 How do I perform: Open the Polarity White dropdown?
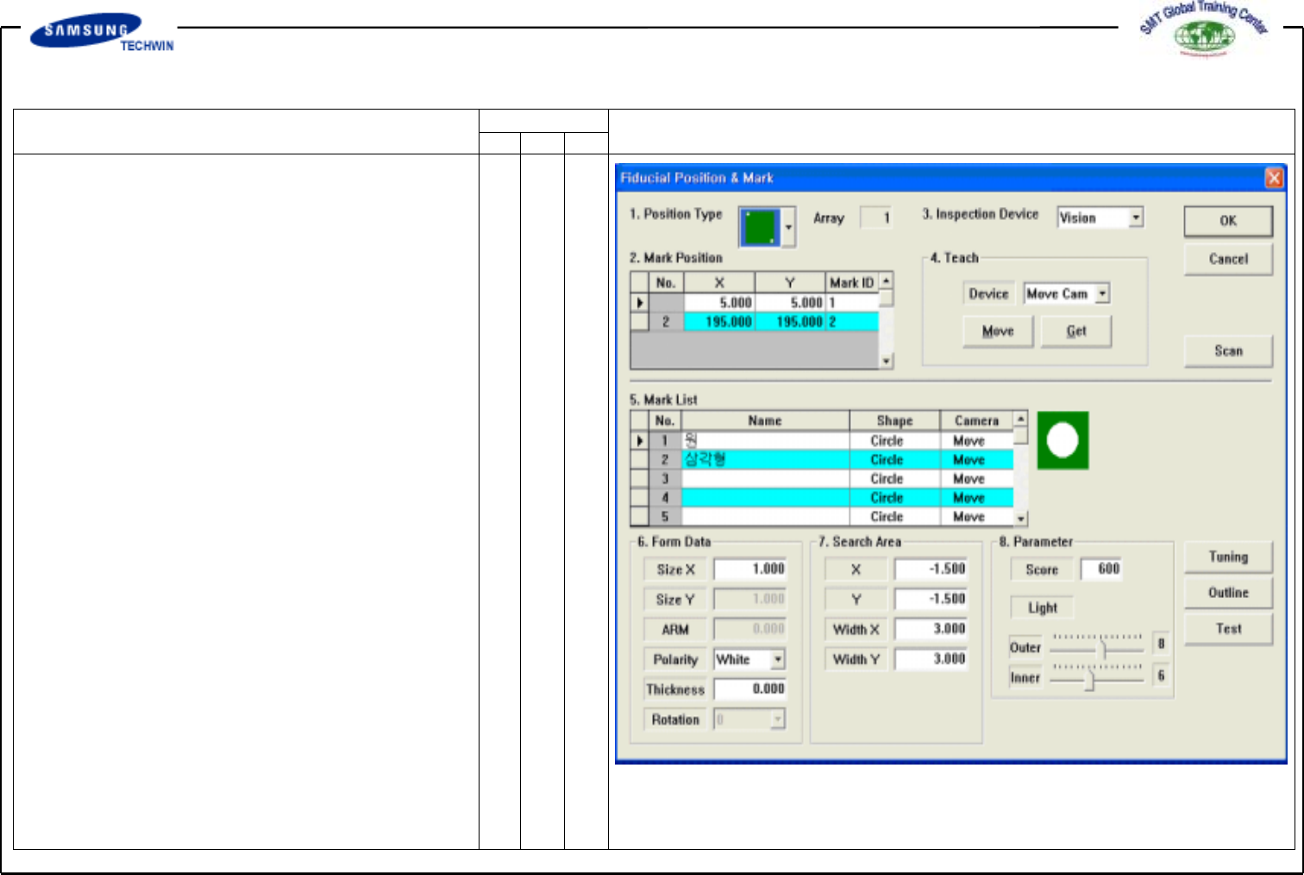point(778,660)
